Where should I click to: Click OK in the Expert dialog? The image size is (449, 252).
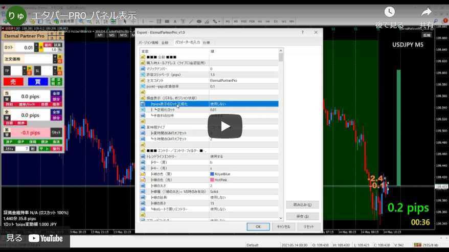(x=258, y=226)
